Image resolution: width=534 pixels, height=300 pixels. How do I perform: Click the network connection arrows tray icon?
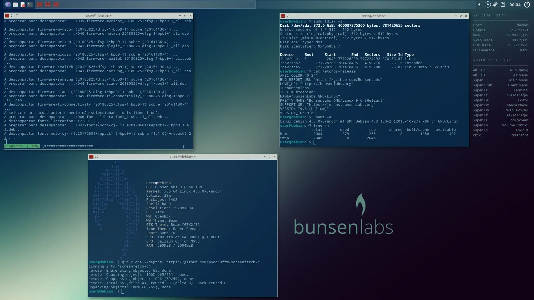tap(495, 4)
